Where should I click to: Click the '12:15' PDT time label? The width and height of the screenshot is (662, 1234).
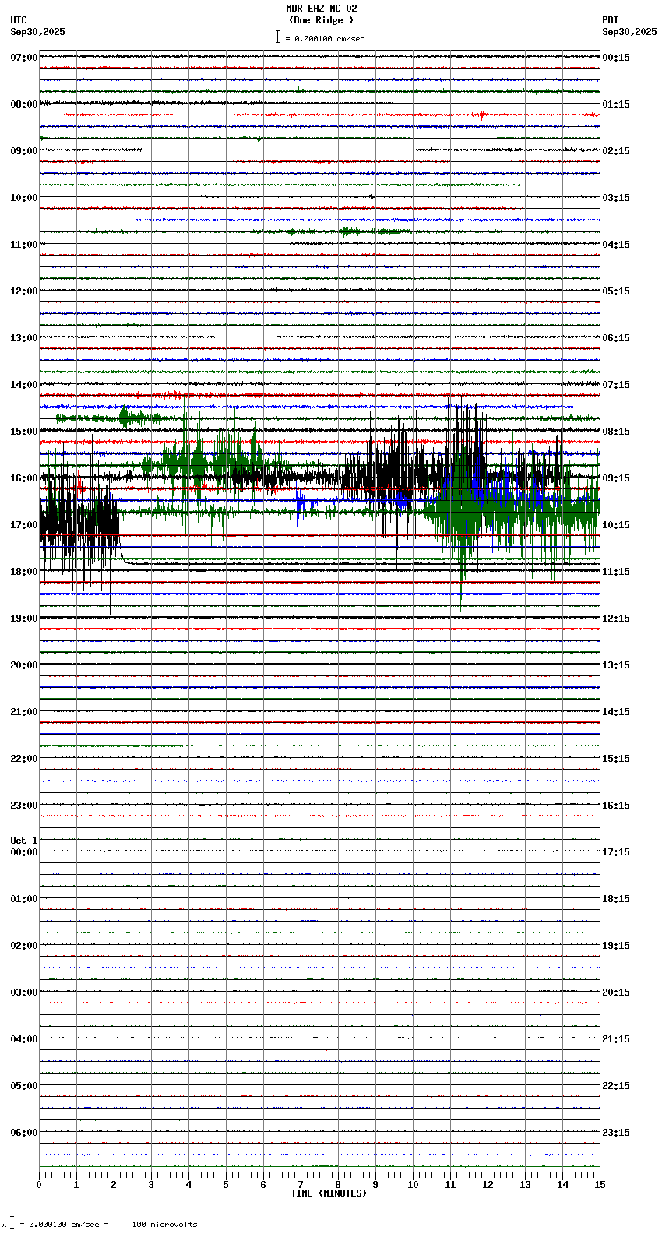pos(616,619)
